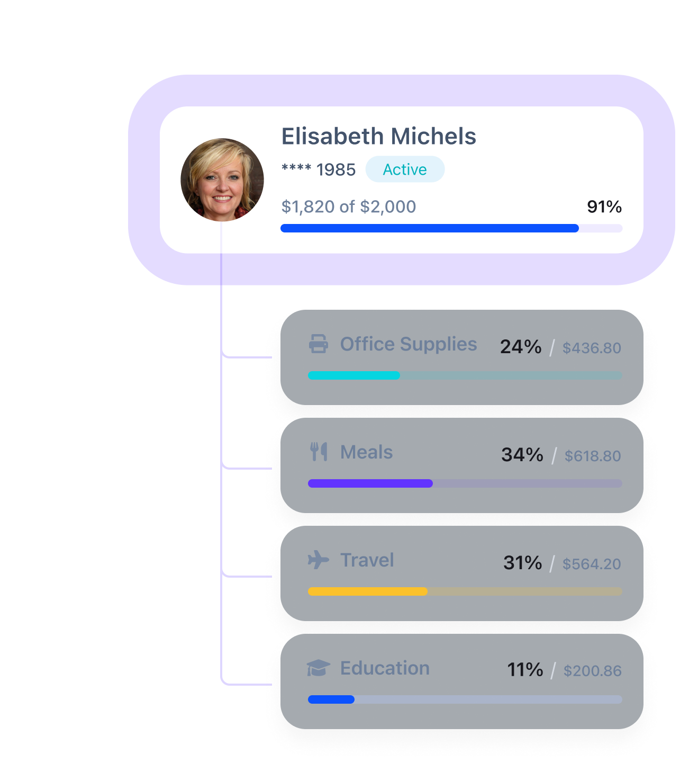Click the Meals fork and knife icon
This screenshot has height=763, width=689.
319,452
